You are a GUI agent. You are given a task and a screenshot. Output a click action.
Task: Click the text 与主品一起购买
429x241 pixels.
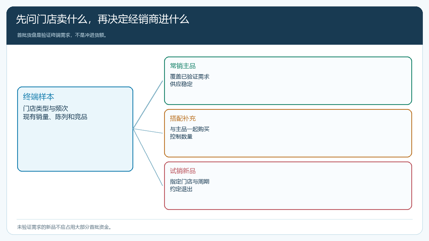pyautogui.click(x=190, y=129)
